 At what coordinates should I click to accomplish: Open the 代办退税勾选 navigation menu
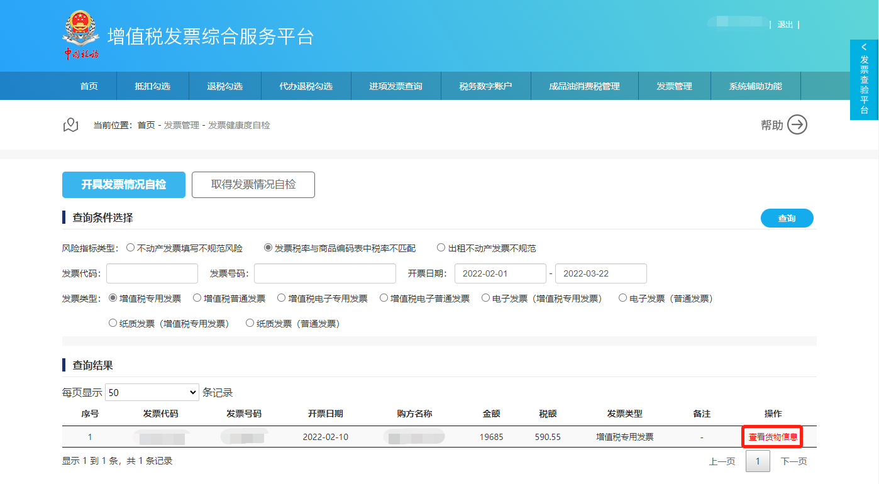(306, 86)
